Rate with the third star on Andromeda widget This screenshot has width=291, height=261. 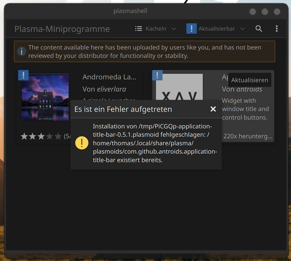[x=41, y=136]
